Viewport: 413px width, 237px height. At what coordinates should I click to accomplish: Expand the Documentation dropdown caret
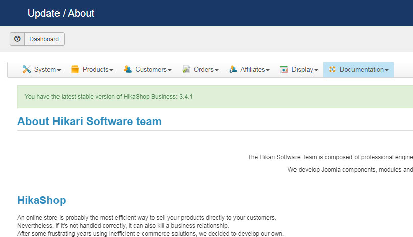pyautogui.click(x=387, y=70)
